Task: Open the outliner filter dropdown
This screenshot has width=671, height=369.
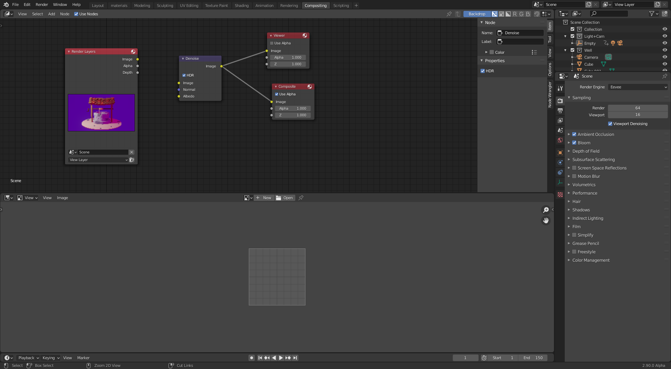Action: 654,14
